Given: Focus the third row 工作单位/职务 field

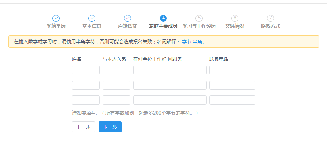Looking at the screenshot, I should (x=170, y=100).
